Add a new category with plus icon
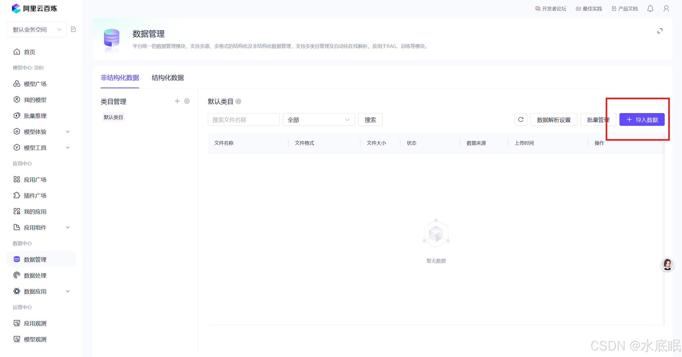This screenshot has height=357, width=682. [x=177, y=101]
